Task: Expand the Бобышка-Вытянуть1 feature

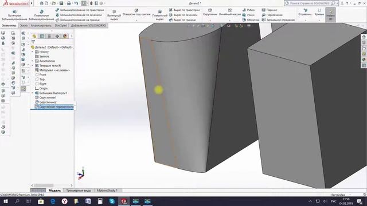Action: [32, 93]
